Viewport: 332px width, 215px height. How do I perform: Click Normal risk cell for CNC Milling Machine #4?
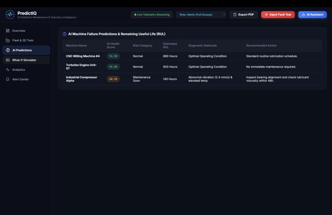point(138,56)
